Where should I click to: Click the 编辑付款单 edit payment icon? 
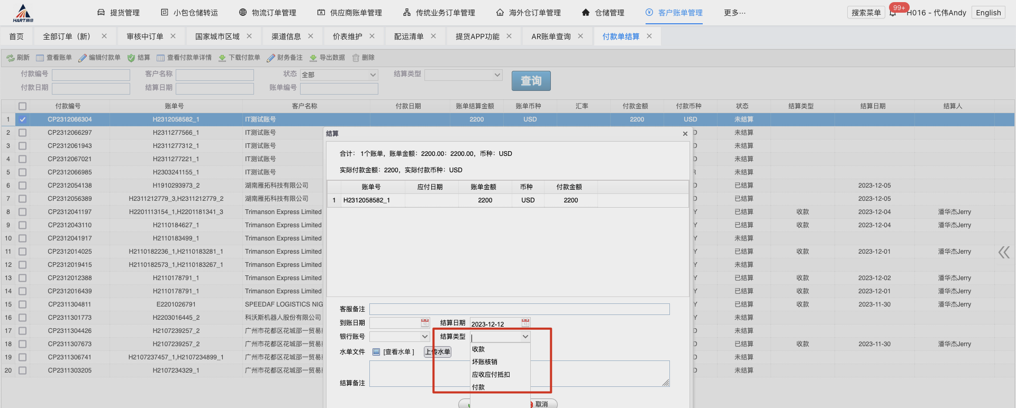pos(83,58)
